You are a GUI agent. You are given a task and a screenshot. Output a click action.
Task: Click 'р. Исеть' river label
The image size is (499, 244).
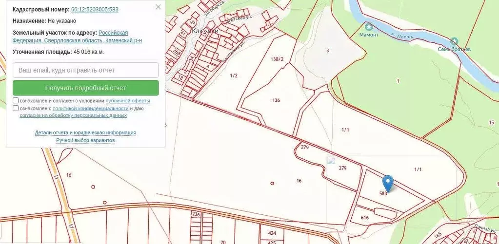[x=402, y=35]
